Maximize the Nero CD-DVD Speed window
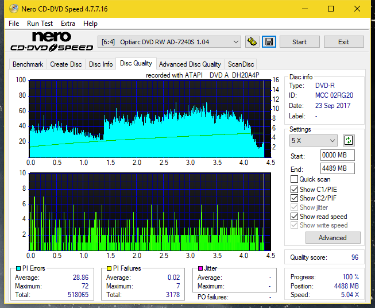 [x=331, y=9]
